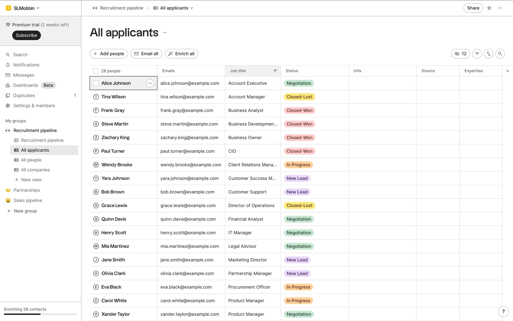Click the Enrich all button
Viewport: 513px width, 321px height.
[181, 54]
